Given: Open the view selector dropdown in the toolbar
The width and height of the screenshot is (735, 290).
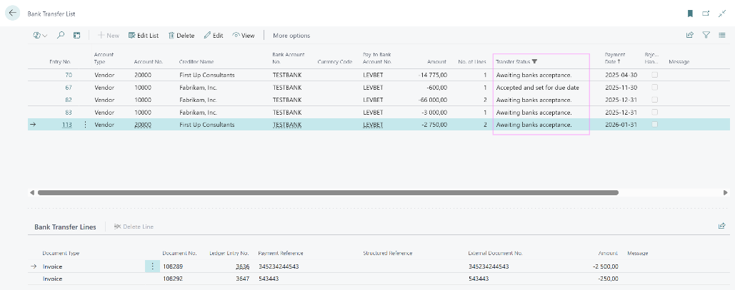Looking at the screenshot, I should pyautogui.click(x=40, y=35).
